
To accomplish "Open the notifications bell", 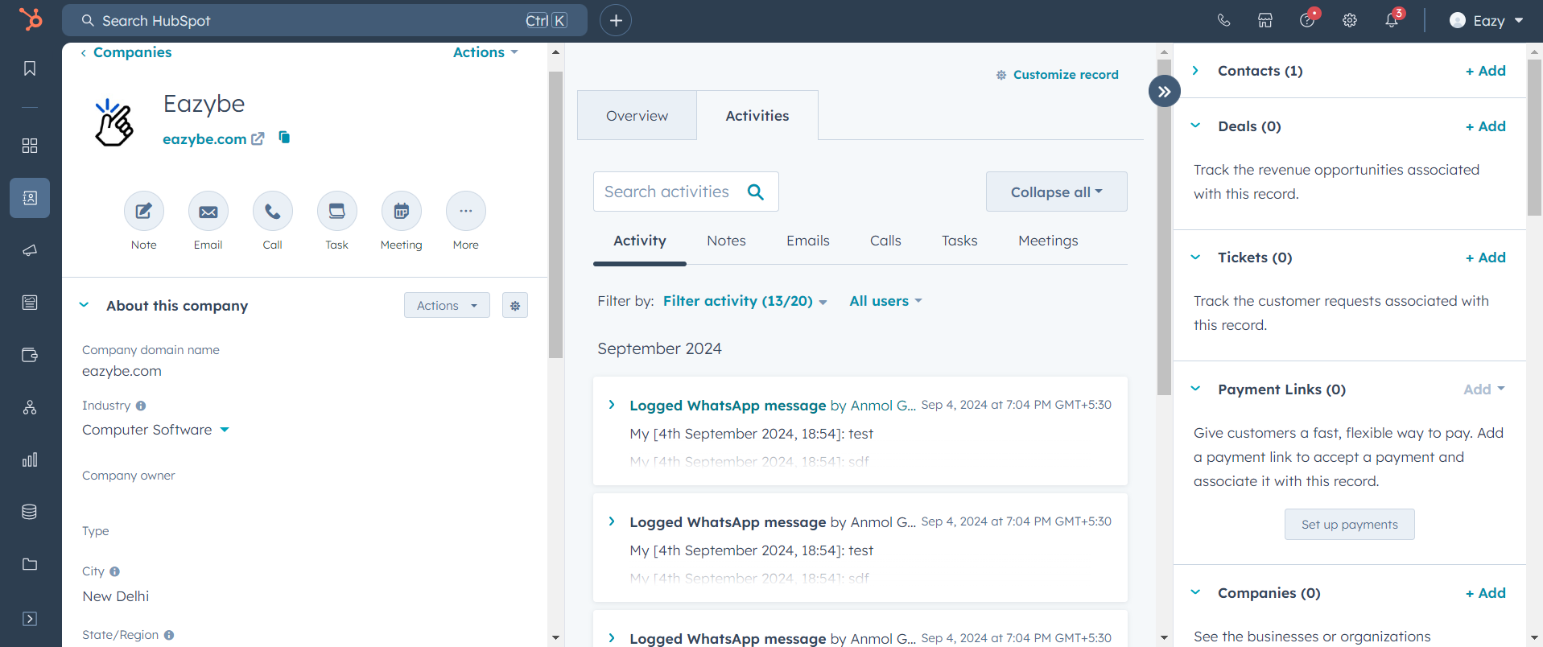I will pos(1392,19).
